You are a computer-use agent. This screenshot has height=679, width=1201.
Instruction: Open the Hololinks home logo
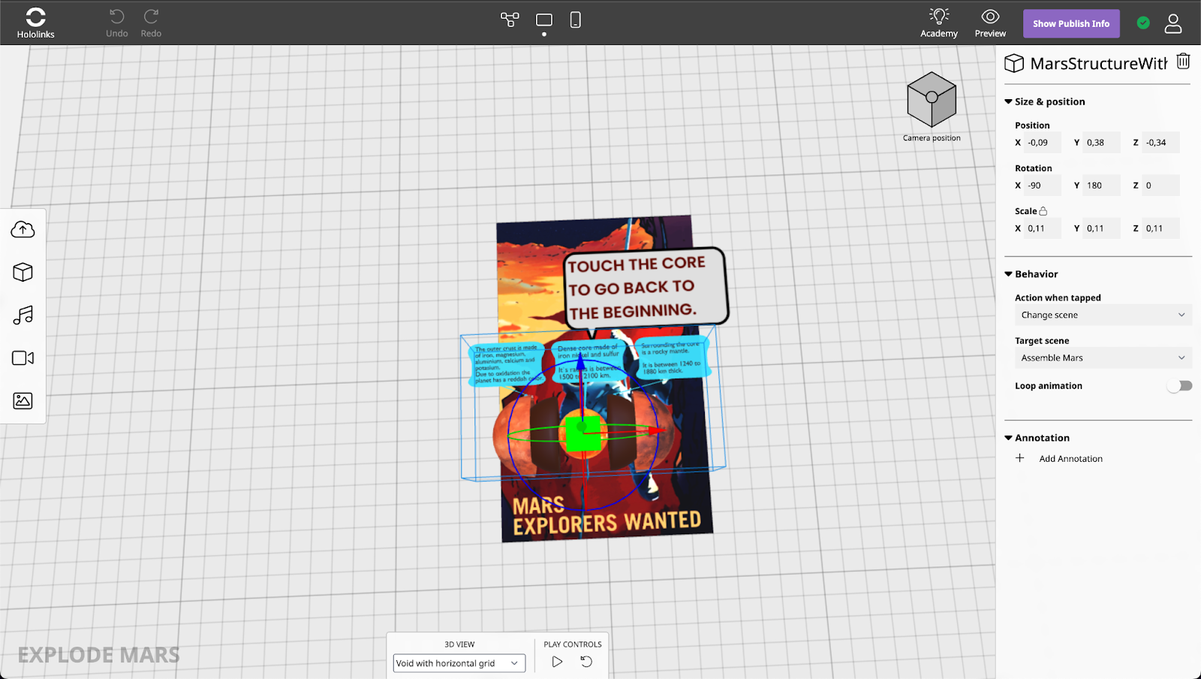point(36,23)
